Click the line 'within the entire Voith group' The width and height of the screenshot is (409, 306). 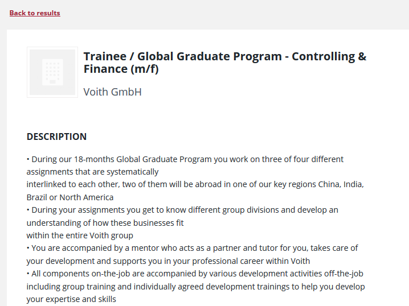[x=80, y=235]
